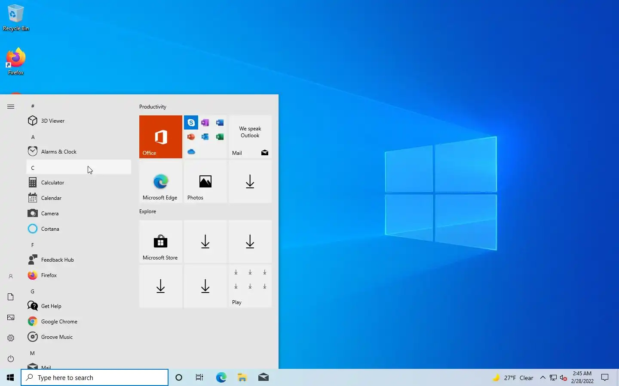The image size is (619, 386).
Task: Open Pictures from the Start sidebar
Action: [x=11, y=317]
